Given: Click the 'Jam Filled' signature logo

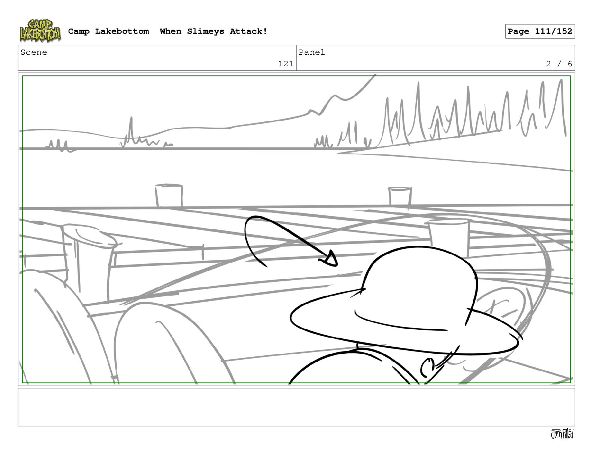Looking at the screenshot, I should coord(562,434).
